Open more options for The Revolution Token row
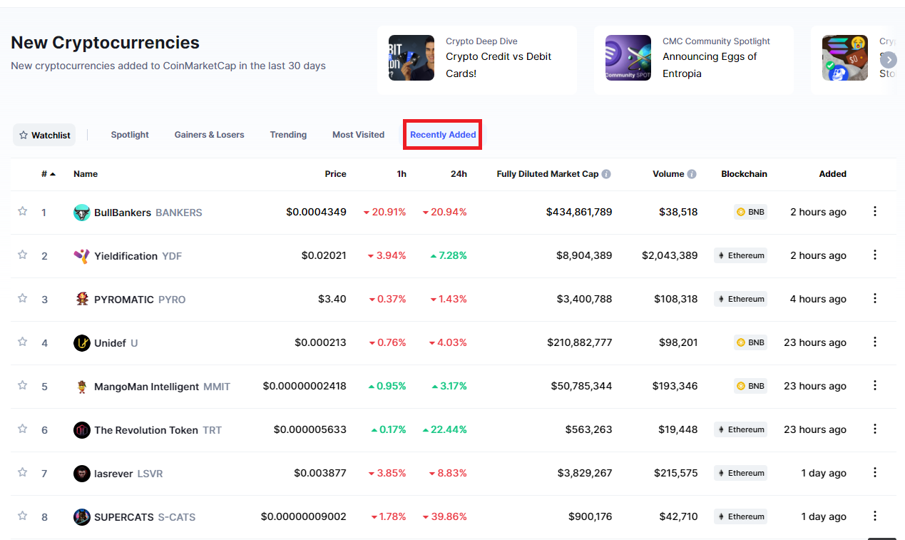The height and width of the screenshot is (540, 905). click(875, 429)
